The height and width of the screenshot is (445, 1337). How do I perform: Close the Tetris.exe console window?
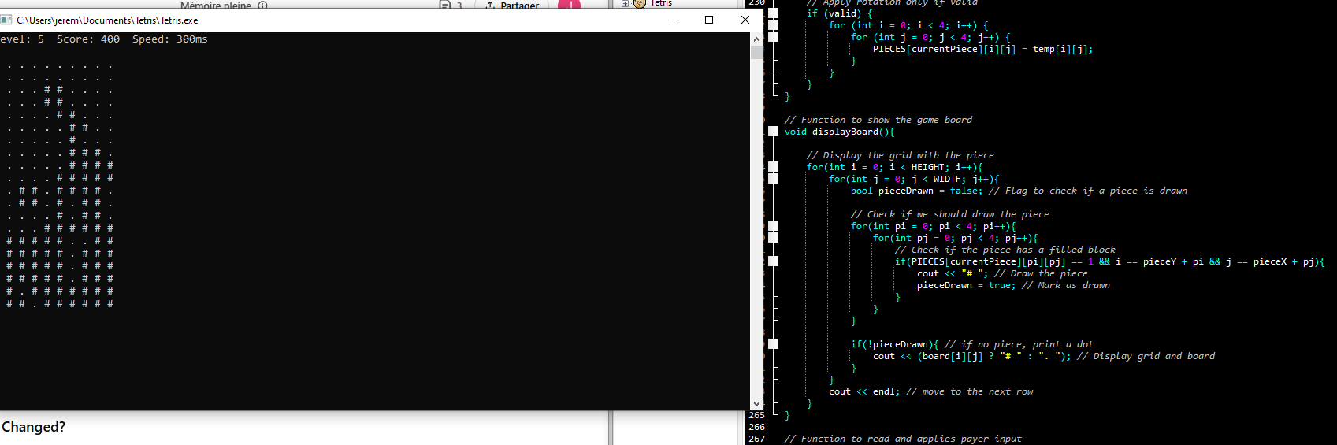pyautogui.click(x=745, y=20)
